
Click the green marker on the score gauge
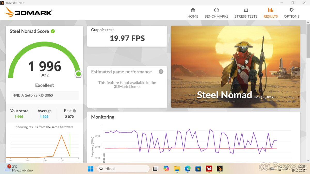(x=79, y=74)
